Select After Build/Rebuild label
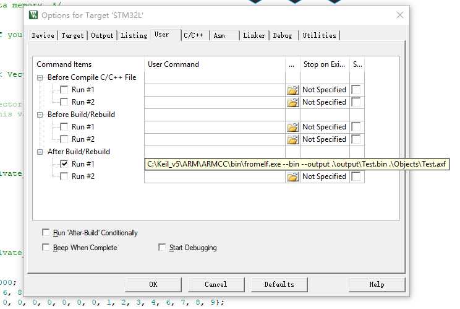The image size is (460, 309). (x=79, y=152)
